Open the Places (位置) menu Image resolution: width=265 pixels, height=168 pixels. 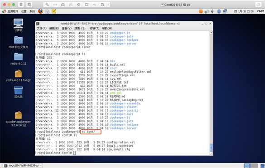[24, 11]
